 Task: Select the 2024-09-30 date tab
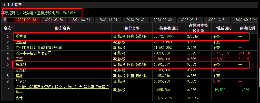[x=27, y=20]
